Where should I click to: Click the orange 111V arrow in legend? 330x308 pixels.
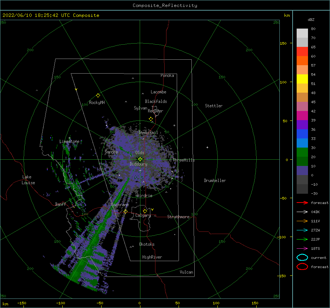pyautogui.click(x=302, y=221)
